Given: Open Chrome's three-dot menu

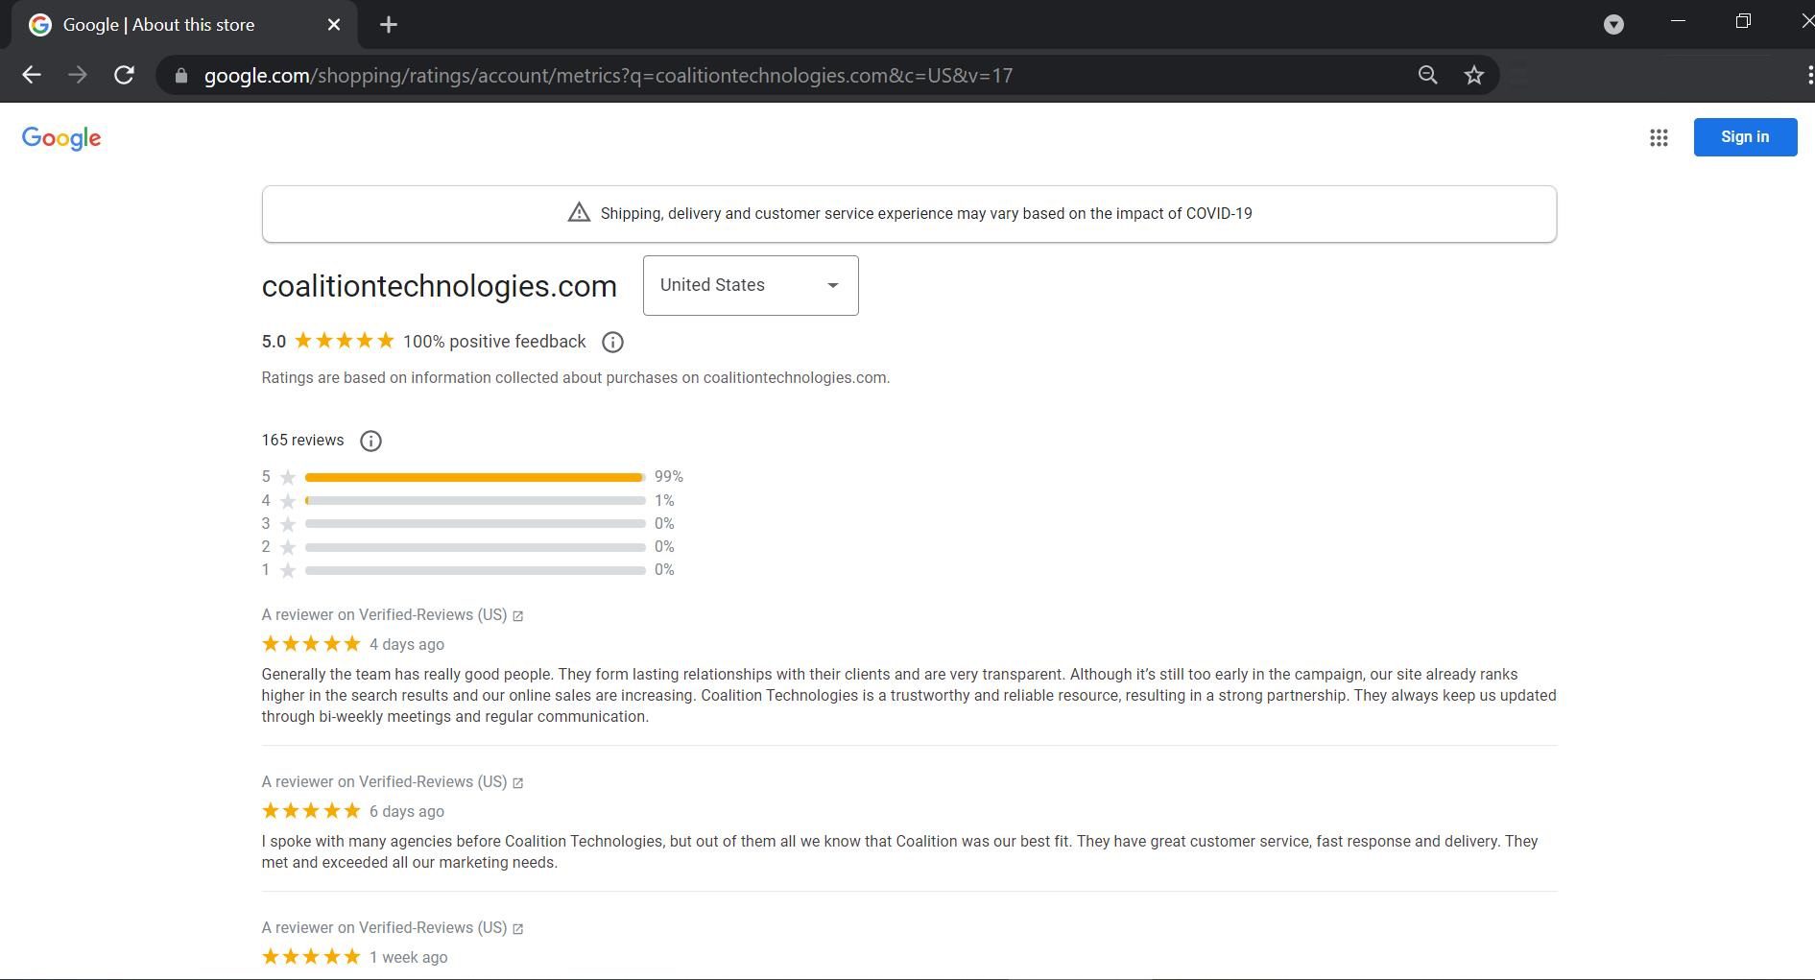Looking at the screenshot, I should coord(1807,76).
